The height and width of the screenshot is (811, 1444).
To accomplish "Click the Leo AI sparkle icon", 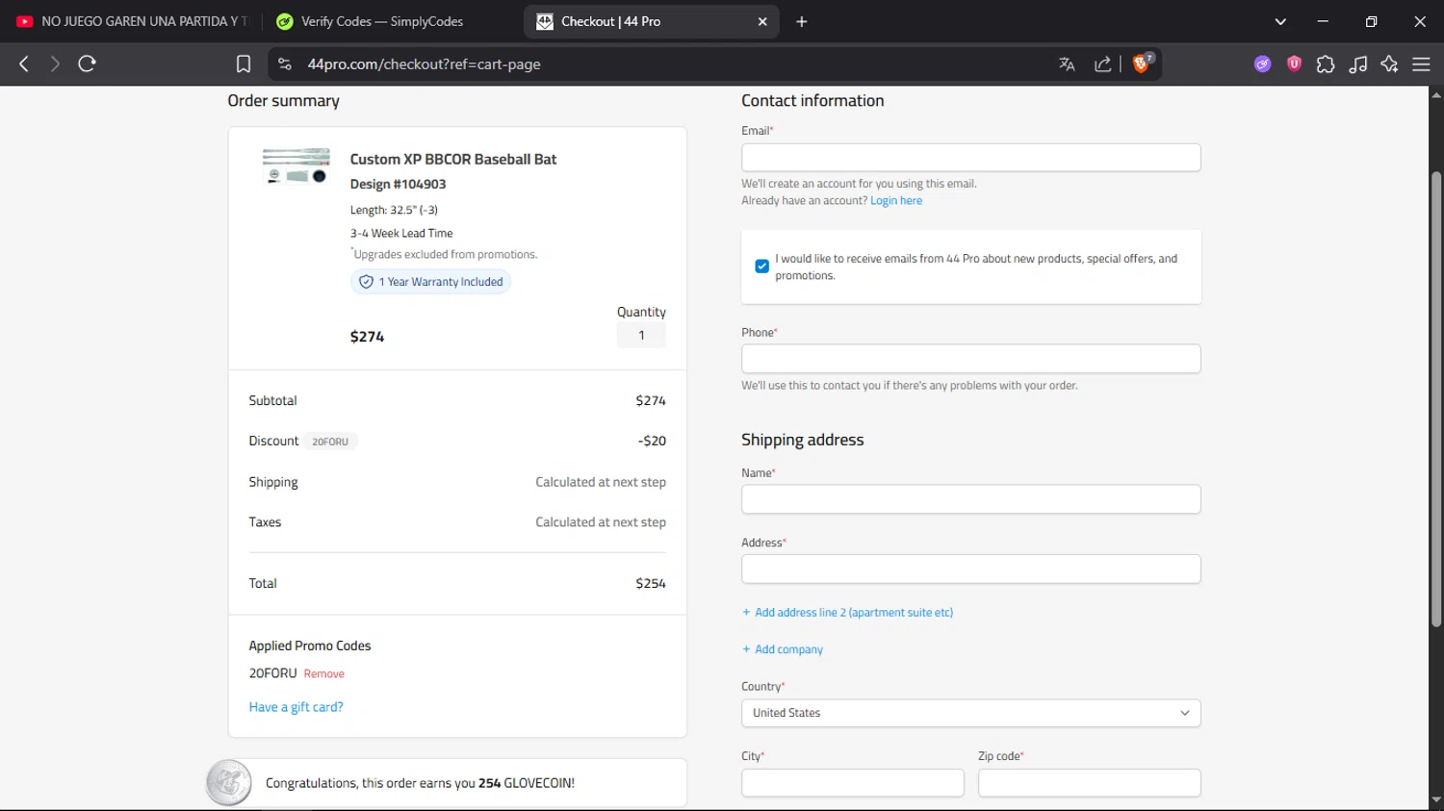I will (x=1389, y=63).
